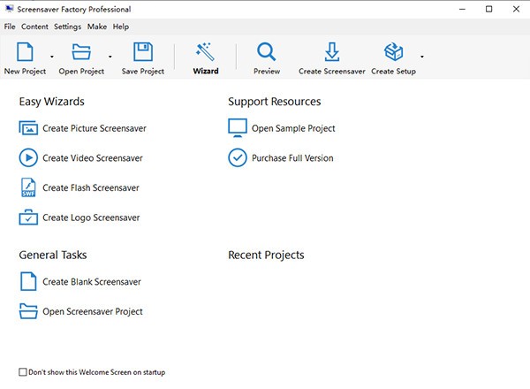
Task: Click the Preview magnifier icon
Action: (x=266, y=52)
